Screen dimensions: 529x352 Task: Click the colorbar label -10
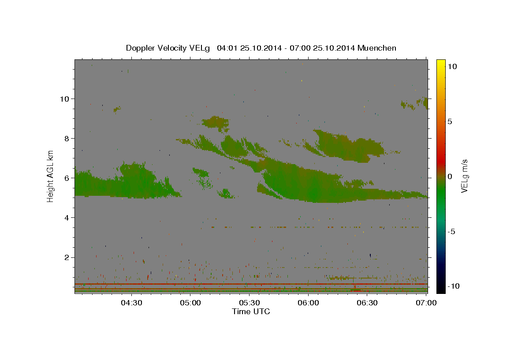click(x=453, y=286)
